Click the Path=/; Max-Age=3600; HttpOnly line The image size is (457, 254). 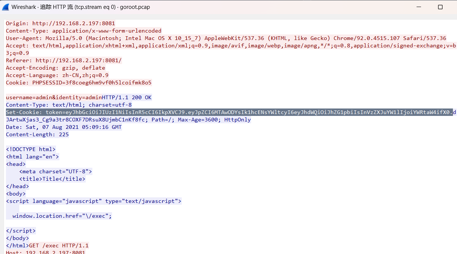coord(128,120)
